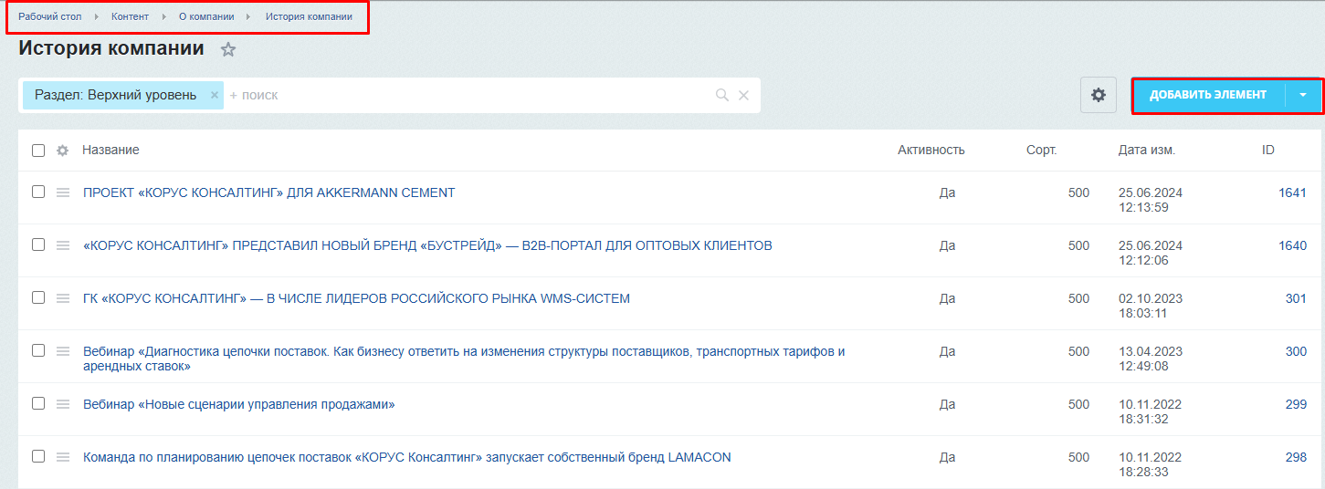Expand breadcrumb arrow after 'О компании'
The image size is (1325, 489).
pyautogui.click(x=248, y=16)
